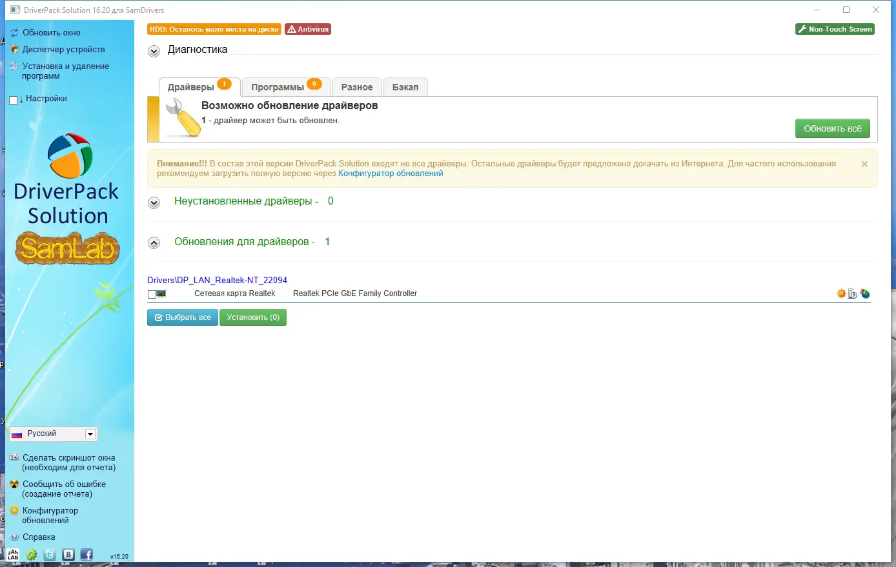Open the Разное tab
Viewport: 896px width, 567px height.
[x=357, y=87]
